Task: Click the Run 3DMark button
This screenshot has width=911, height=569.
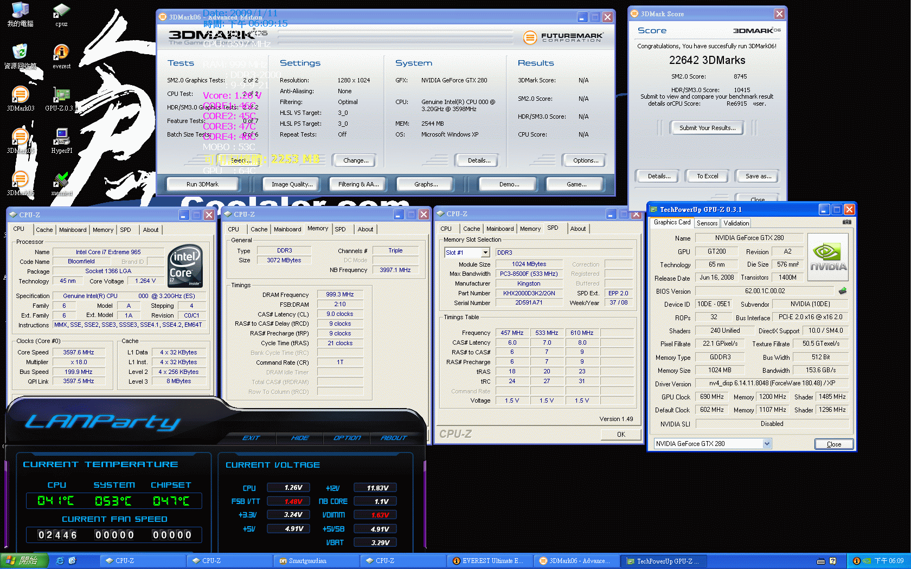Action: [202, 184]
